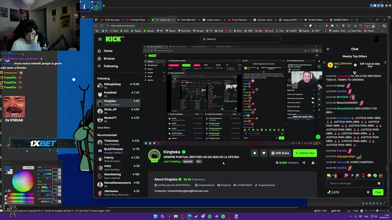Click the Just Chatting category link
The height and width of the screenshot is (220, 392).
tap(172, 161)
